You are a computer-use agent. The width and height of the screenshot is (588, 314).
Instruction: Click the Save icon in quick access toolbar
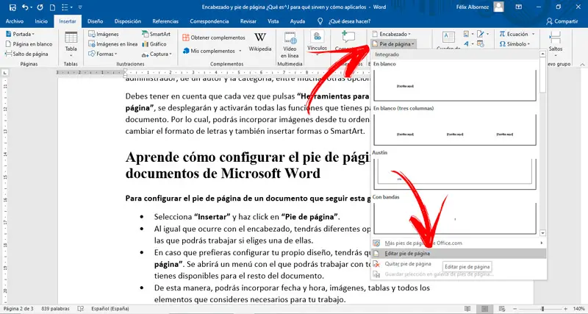[x=12, y=7]
